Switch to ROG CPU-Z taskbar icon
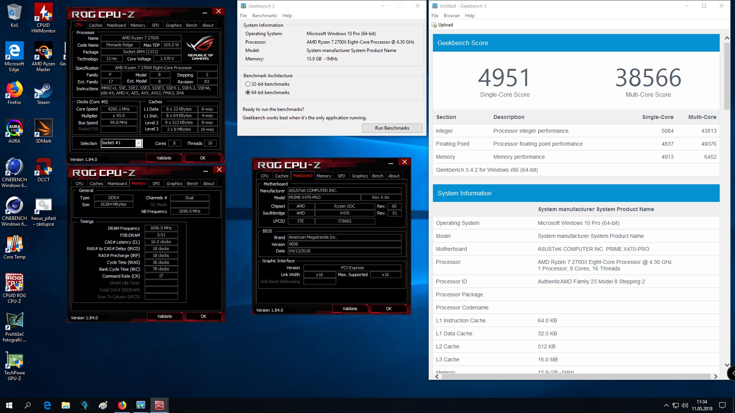Image resolution: width=735 pixels, height=413 pixels. [x=160, y=405]
